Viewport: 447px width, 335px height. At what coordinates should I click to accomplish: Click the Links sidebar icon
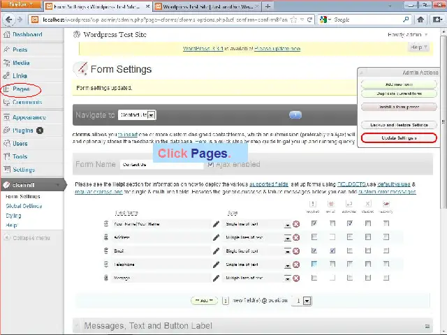click(6, 76)
